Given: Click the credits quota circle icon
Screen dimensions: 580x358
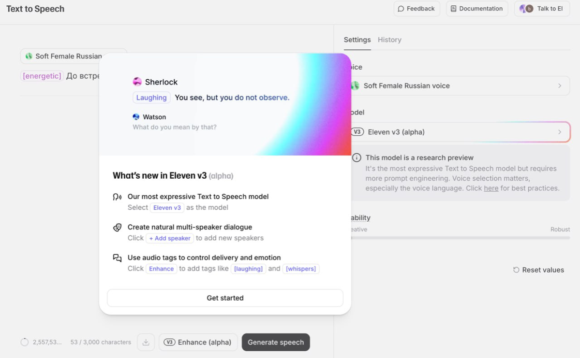Looking at the screenshot, I should [x=24, y=342].
